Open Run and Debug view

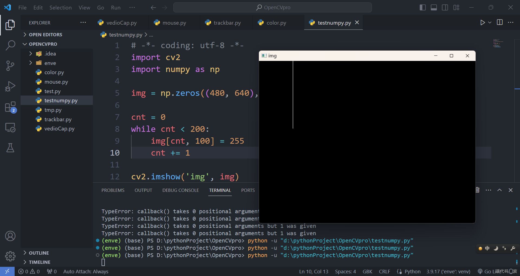coord(10,86)
